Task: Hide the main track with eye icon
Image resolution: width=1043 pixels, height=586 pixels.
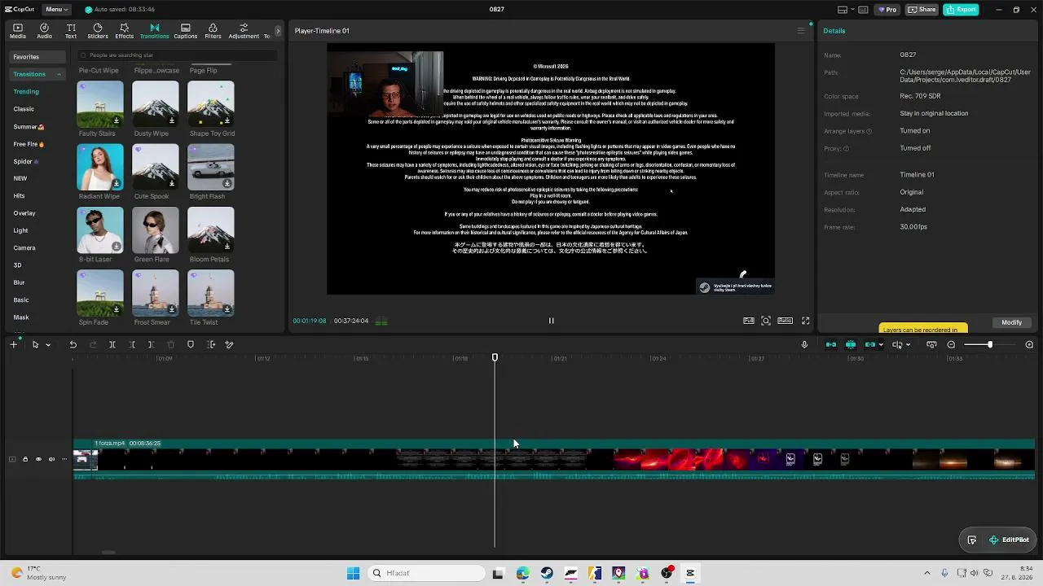Action: [38, 459]
